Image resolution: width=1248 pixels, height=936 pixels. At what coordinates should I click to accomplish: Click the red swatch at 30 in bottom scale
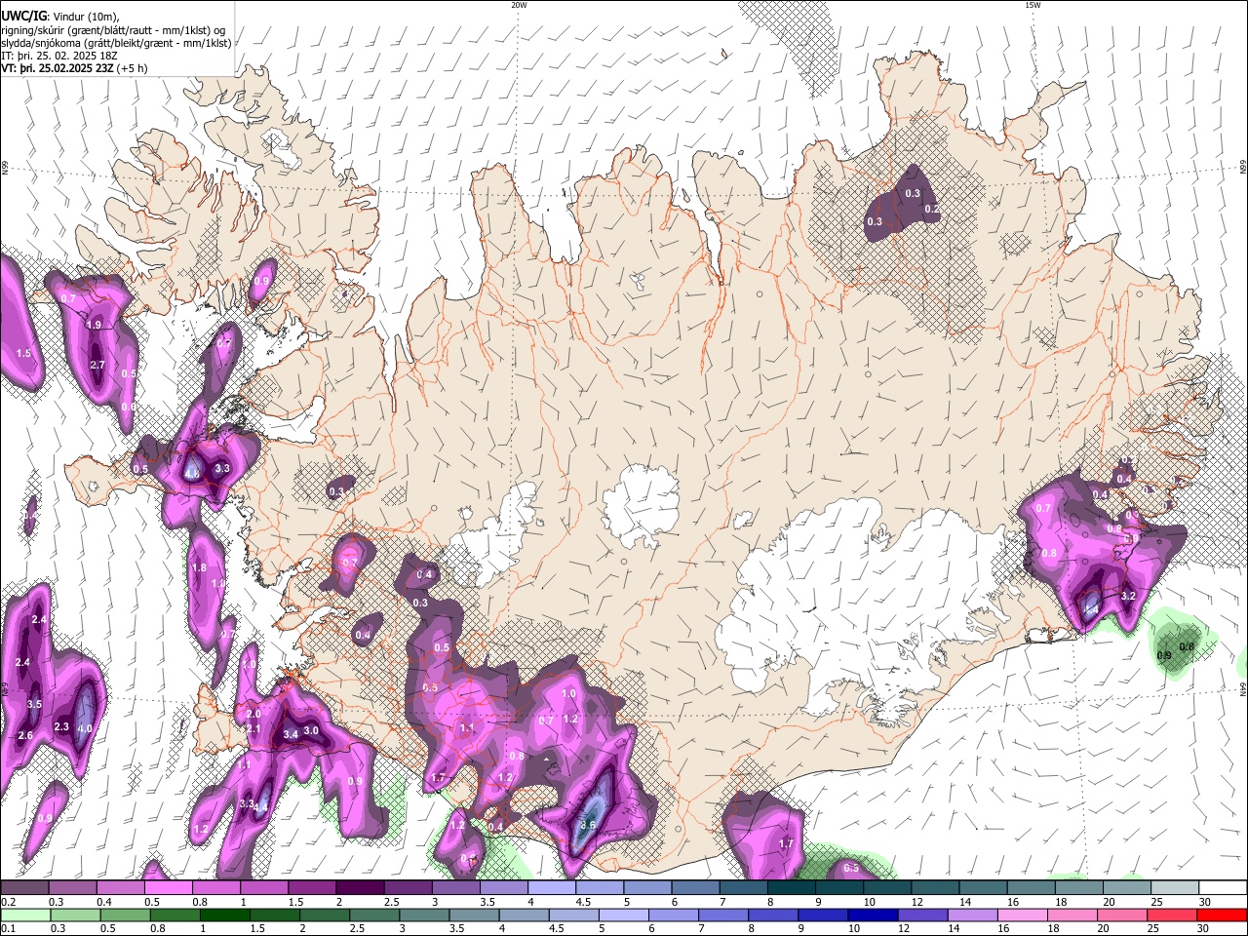point(1223,915)
